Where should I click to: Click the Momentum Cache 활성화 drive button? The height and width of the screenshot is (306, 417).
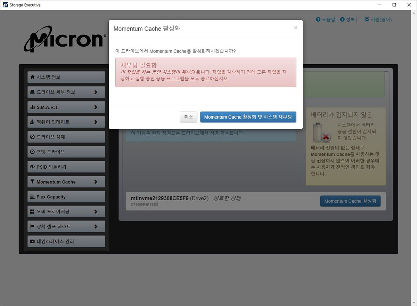click(x=350, y=201)
